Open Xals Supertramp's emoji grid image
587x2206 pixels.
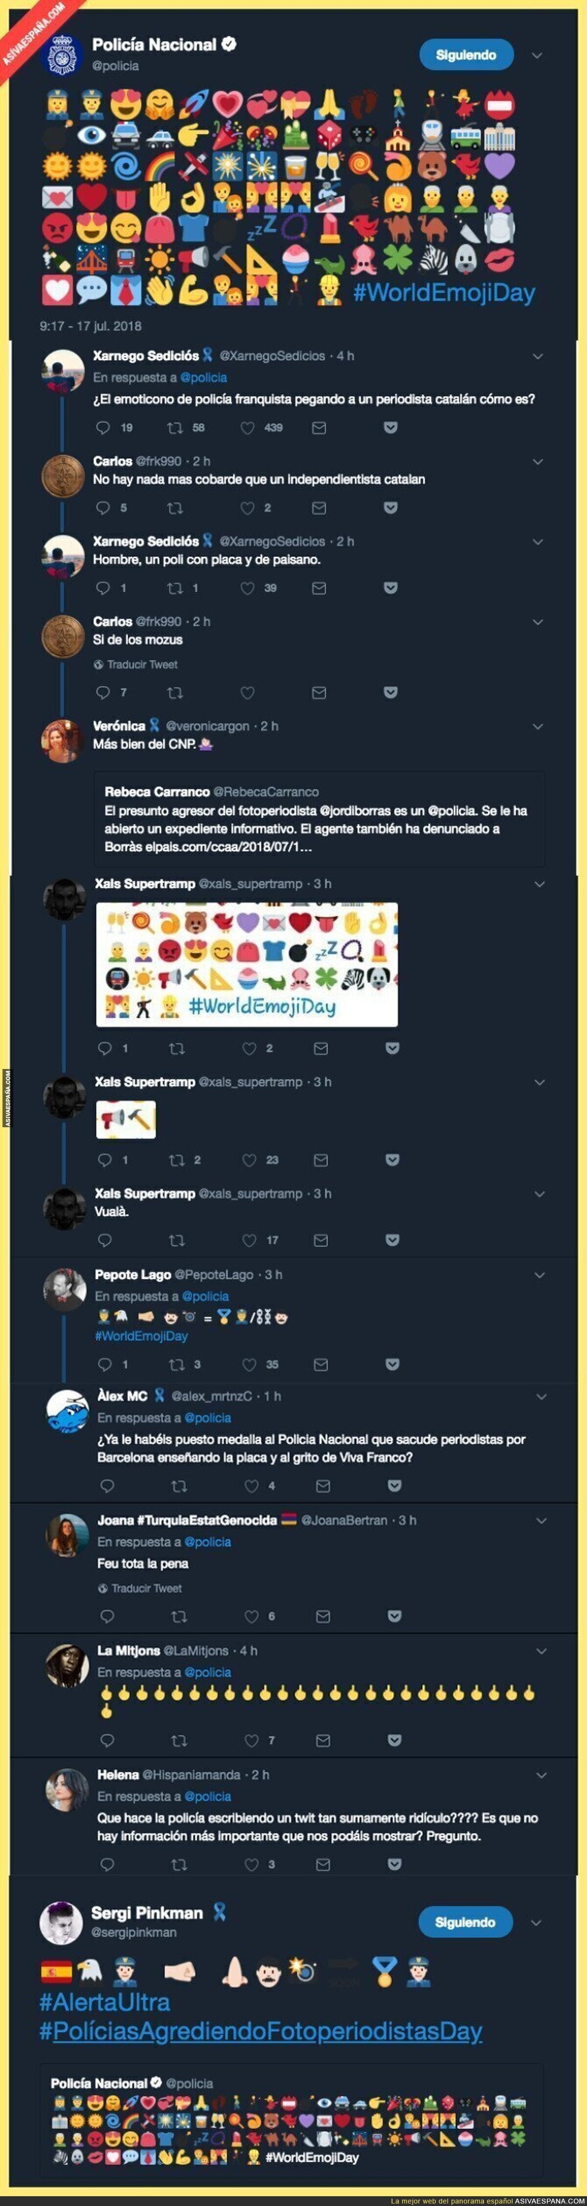coord(247,964)
